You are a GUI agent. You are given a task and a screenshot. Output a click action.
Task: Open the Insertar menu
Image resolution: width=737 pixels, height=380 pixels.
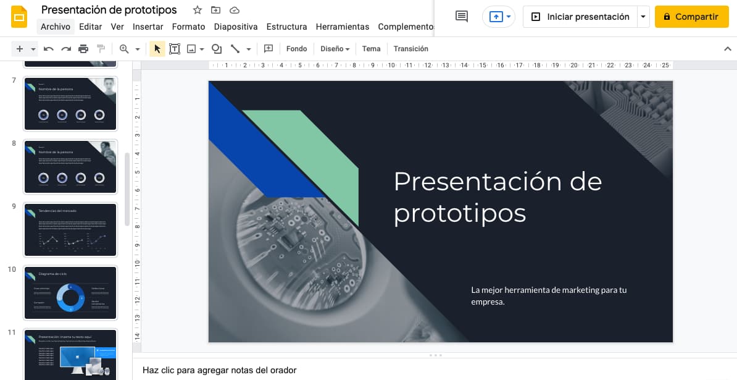148,27
